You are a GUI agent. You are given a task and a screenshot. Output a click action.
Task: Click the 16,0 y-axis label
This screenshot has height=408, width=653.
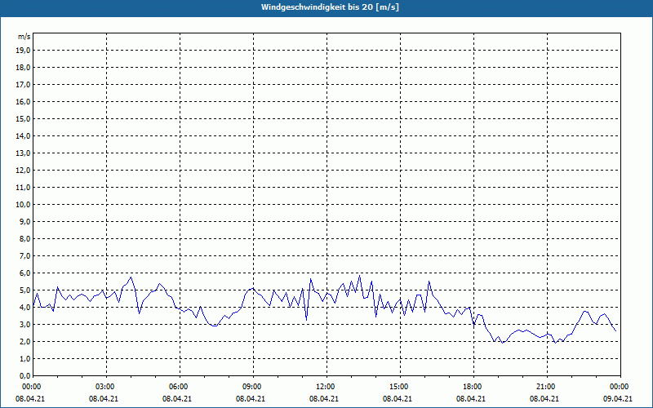click(24, 101)
